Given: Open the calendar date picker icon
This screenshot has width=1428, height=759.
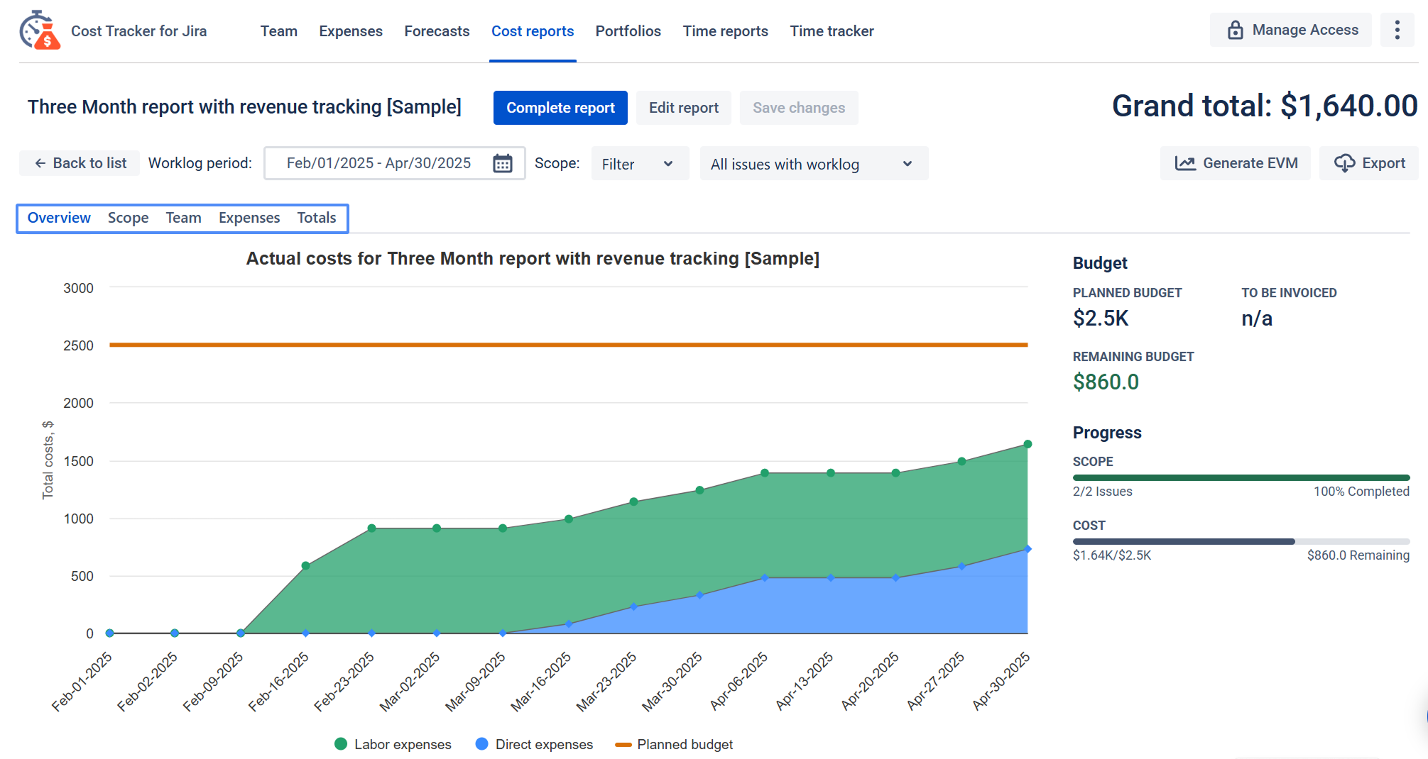Looking at the screenshot, I should [x=503, y=163].
